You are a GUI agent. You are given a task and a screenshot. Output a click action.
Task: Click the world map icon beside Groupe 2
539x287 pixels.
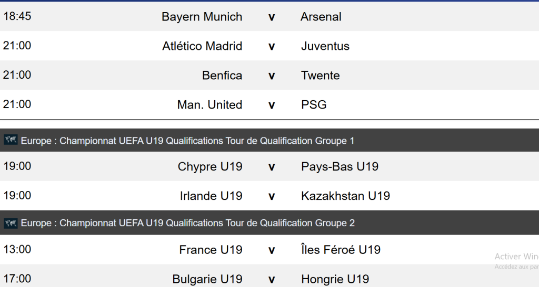[x=11, y=223]
